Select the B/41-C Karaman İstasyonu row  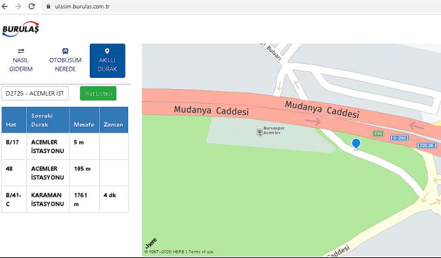(65, 199)
